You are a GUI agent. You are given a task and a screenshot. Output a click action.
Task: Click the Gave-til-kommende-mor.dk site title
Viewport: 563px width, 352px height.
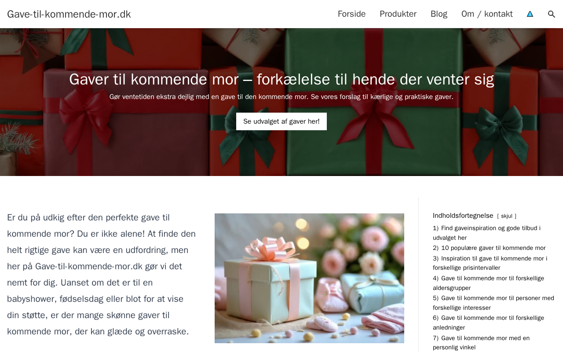[69, 14]
